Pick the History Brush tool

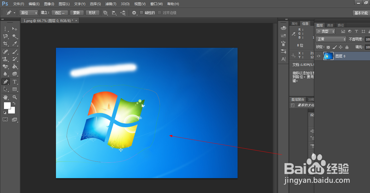(x=15, y=59)
